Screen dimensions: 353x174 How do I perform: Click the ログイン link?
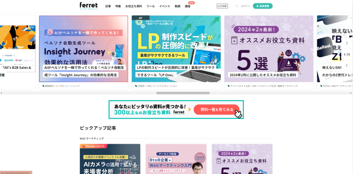tap(245, 6)
